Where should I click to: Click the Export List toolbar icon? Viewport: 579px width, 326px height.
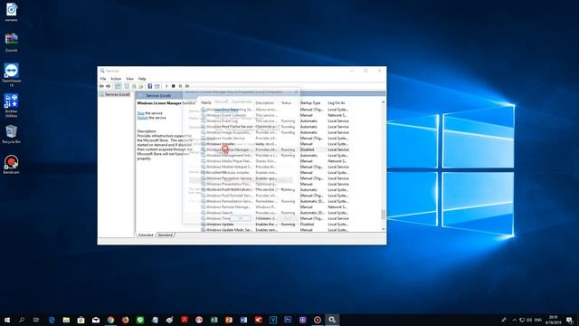[x=141, y=86]
